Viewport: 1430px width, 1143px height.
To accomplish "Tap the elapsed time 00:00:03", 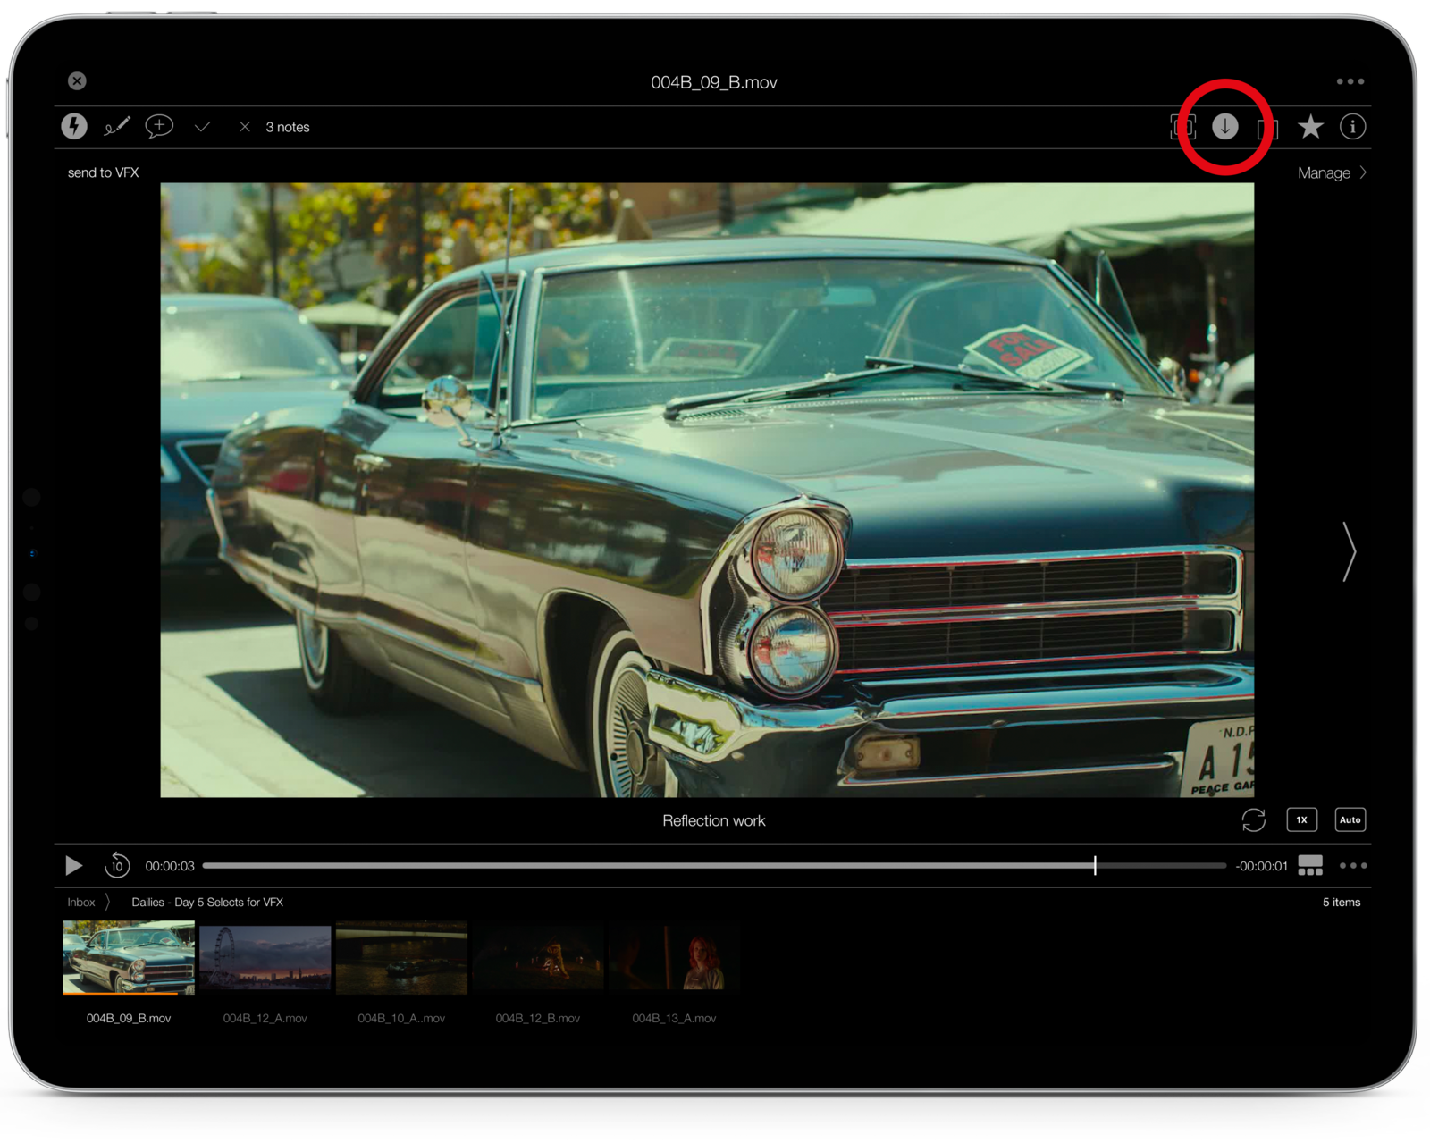I will click(x=170, y=866).
